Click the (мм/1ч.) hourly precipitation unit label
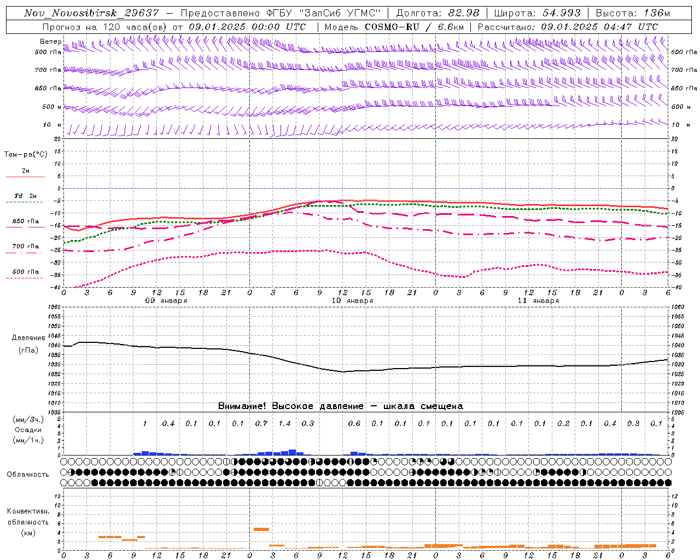 28,440
